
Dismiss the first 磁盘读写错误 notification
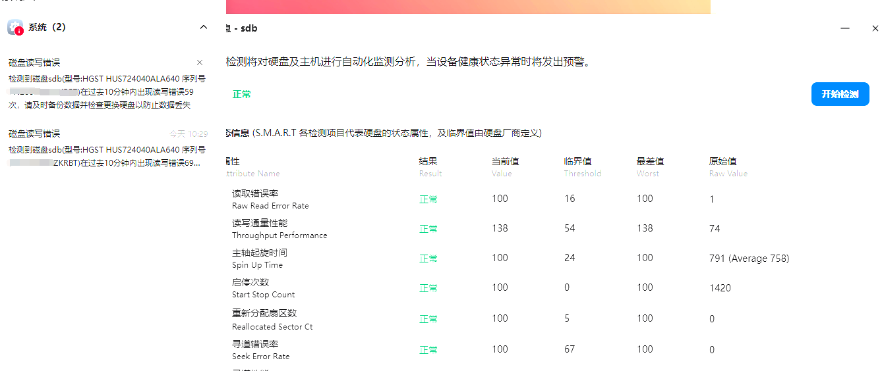(200, 62)
